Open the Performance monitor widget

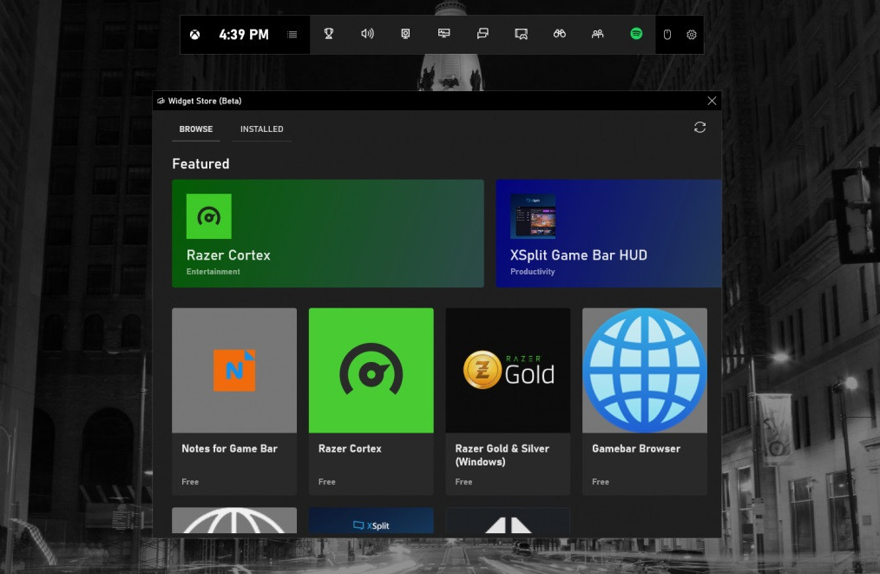[x=444, y=34]
